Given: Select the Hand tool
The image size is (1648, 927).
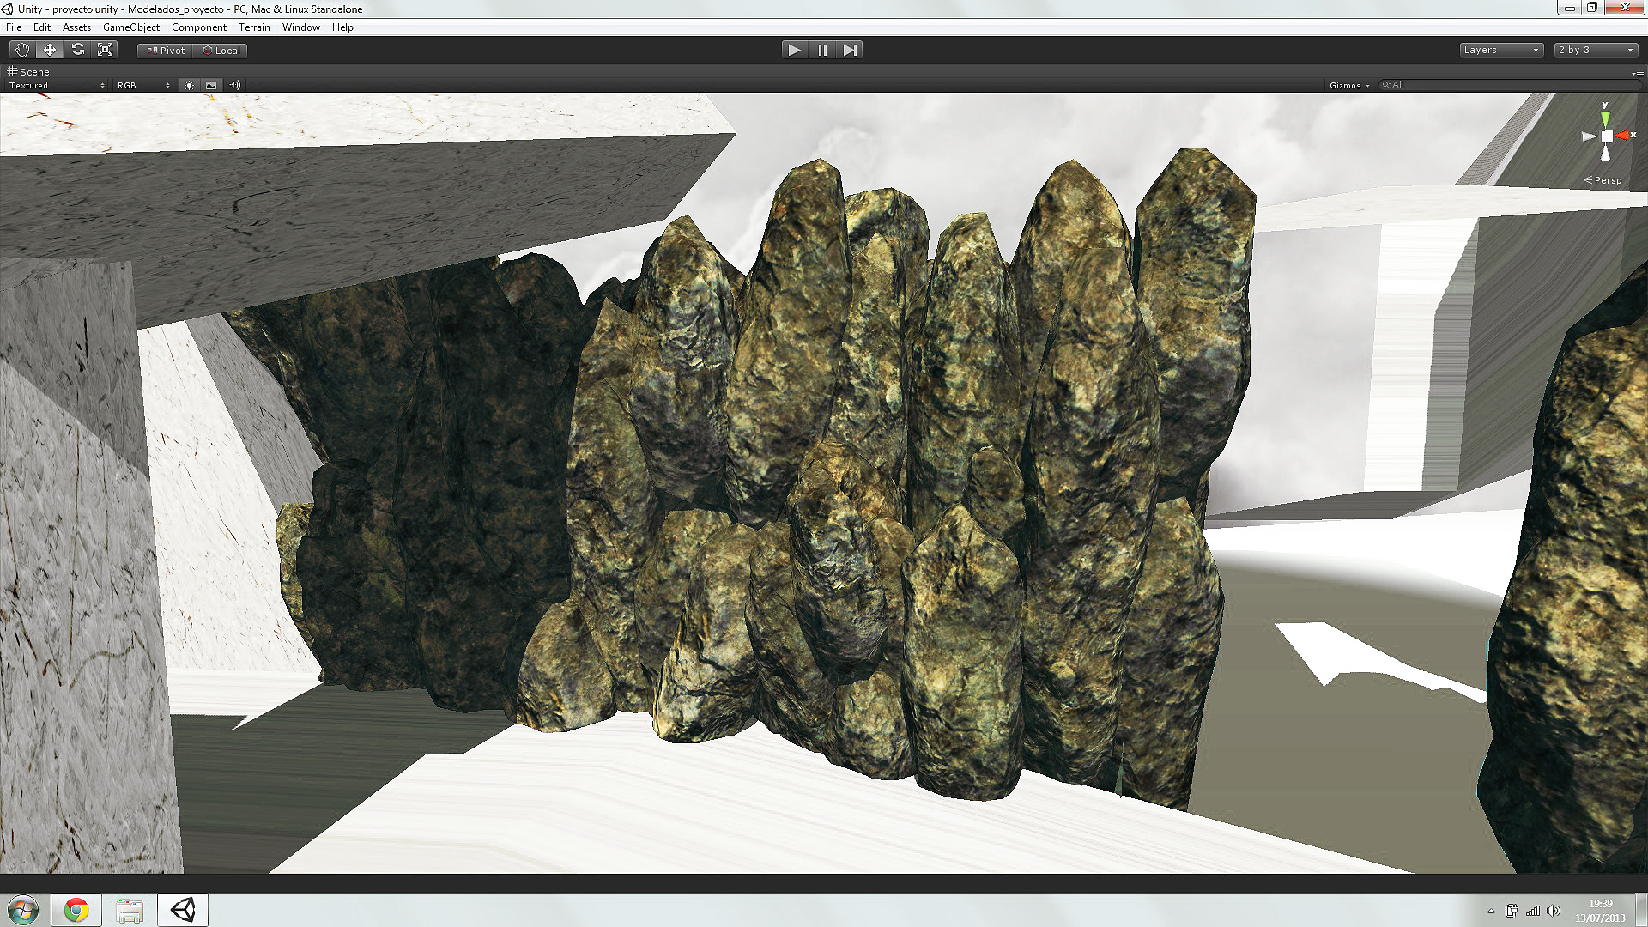Looking at the screenshot, I should (21, 50).
